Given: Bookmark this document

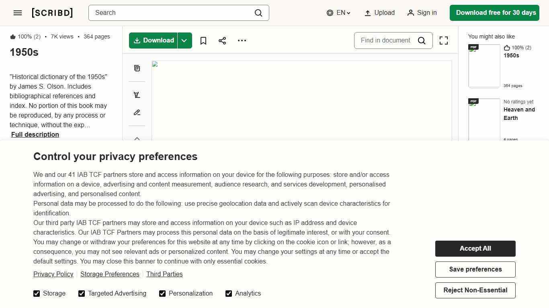Looking at the screenshot, I should coord(203,41).
